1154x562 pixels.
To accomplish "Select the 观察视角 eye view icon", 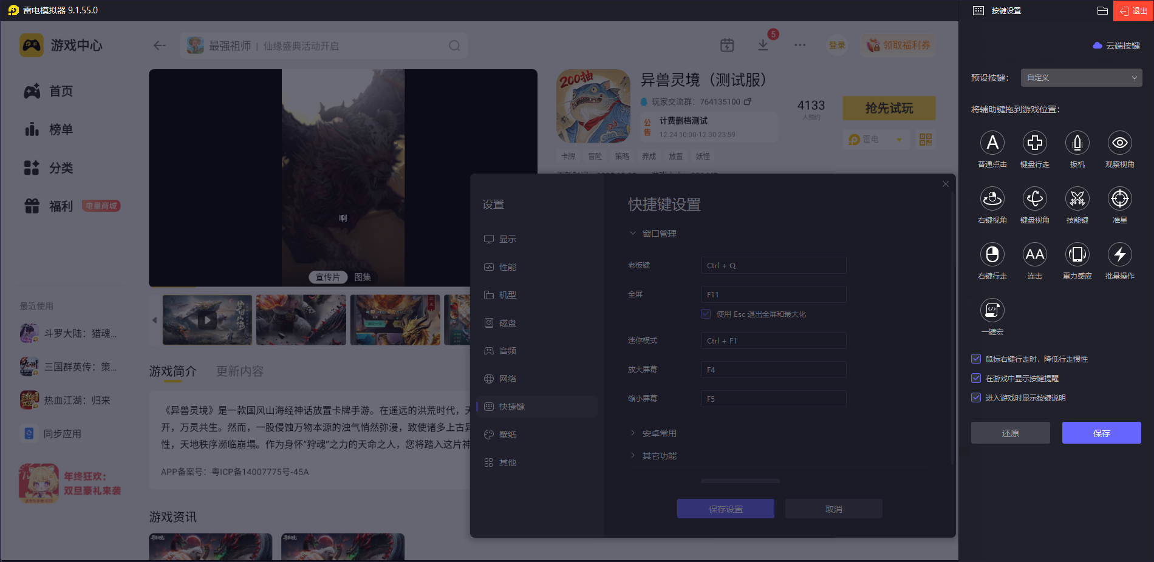I will pos(1120,143).
